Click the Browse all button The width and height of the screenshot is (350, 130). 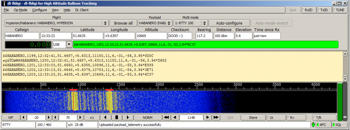123,23
